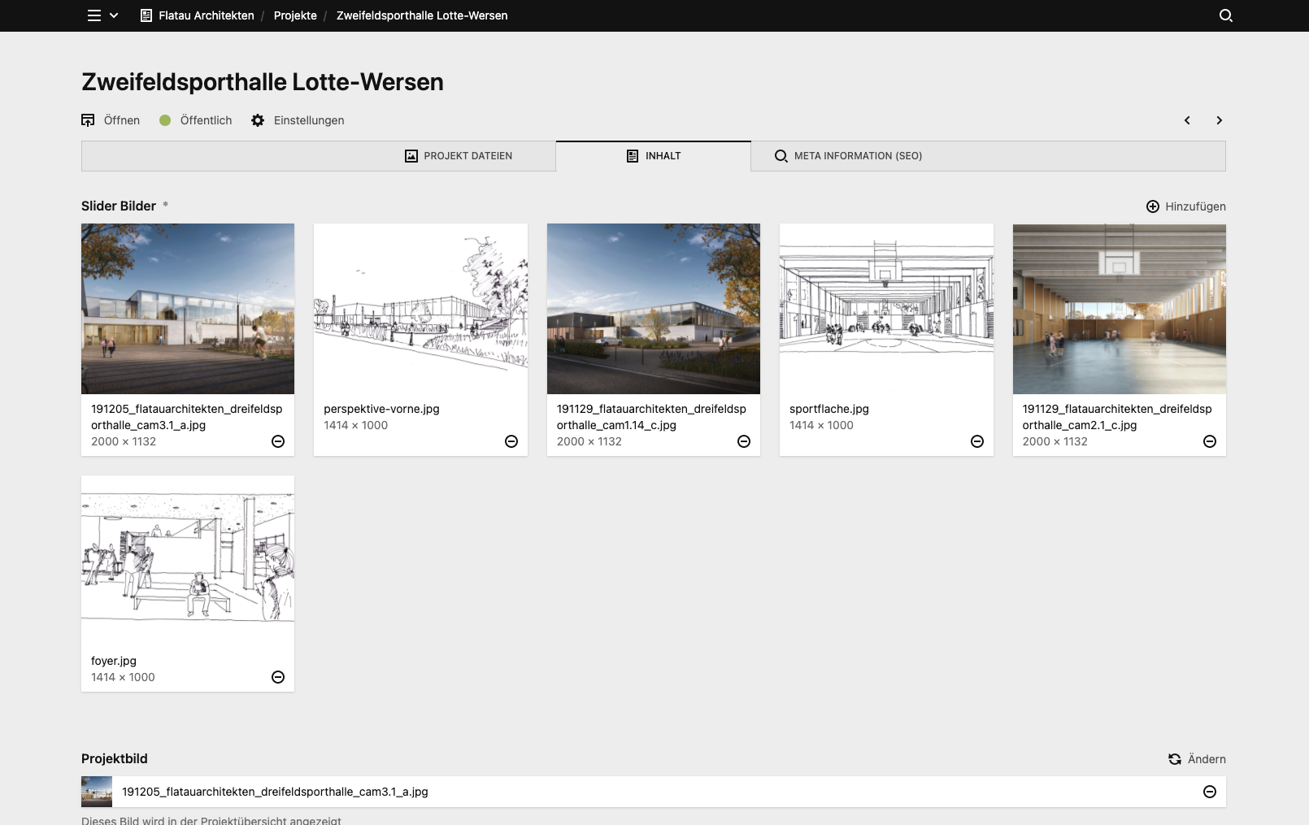
Task: Open the hamburger menu in the top bar
Action: coord(93,15)
